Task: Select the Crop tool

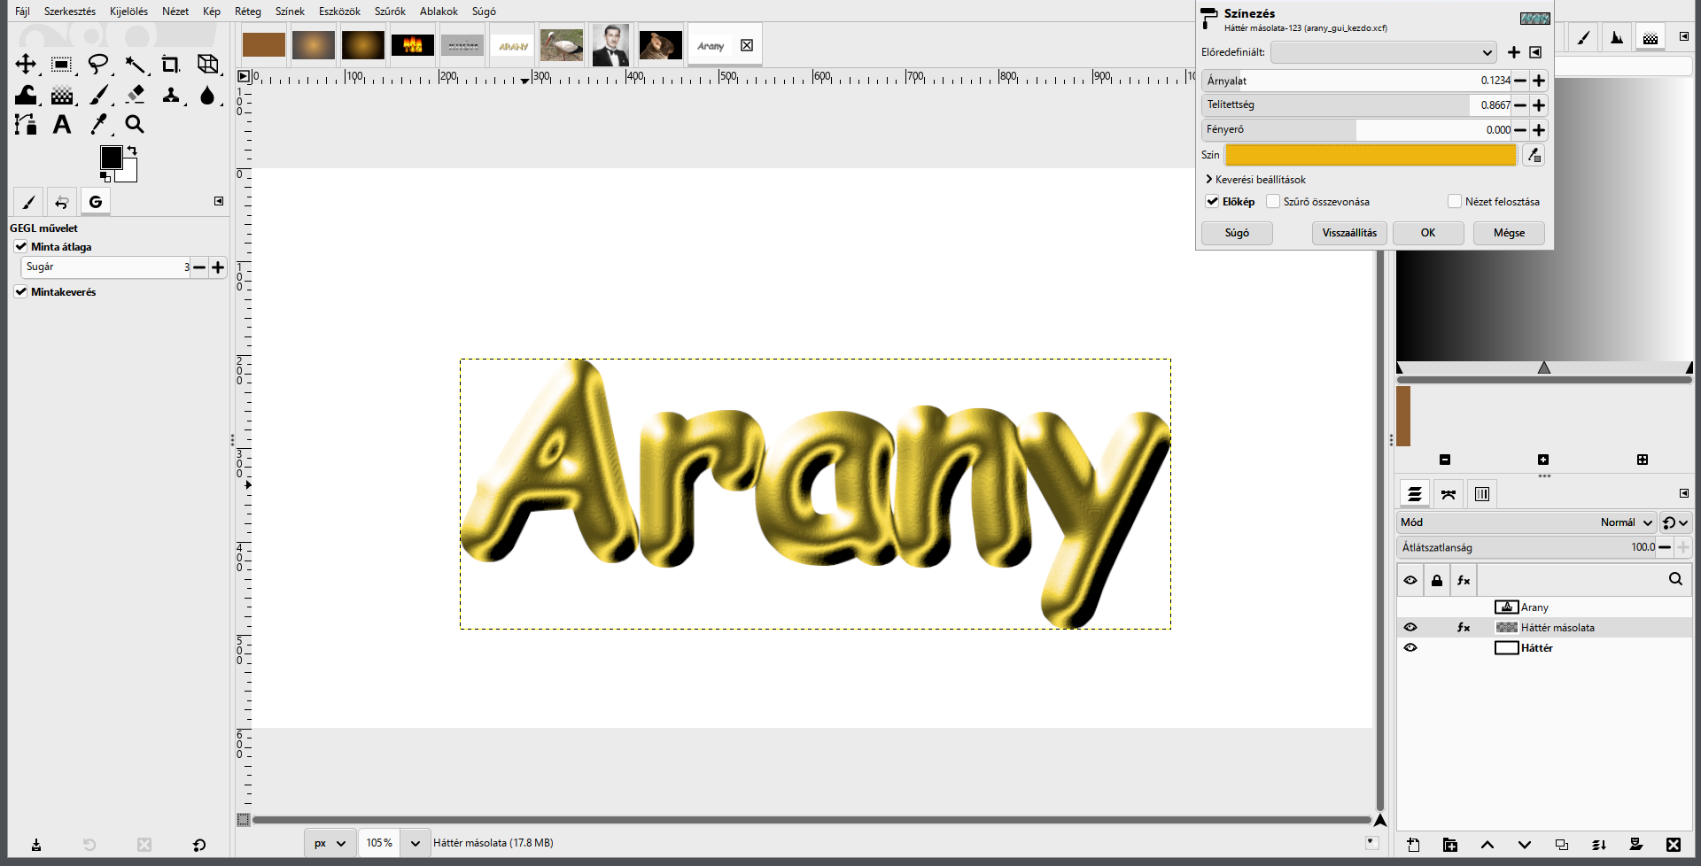Action: click(170, 65)
